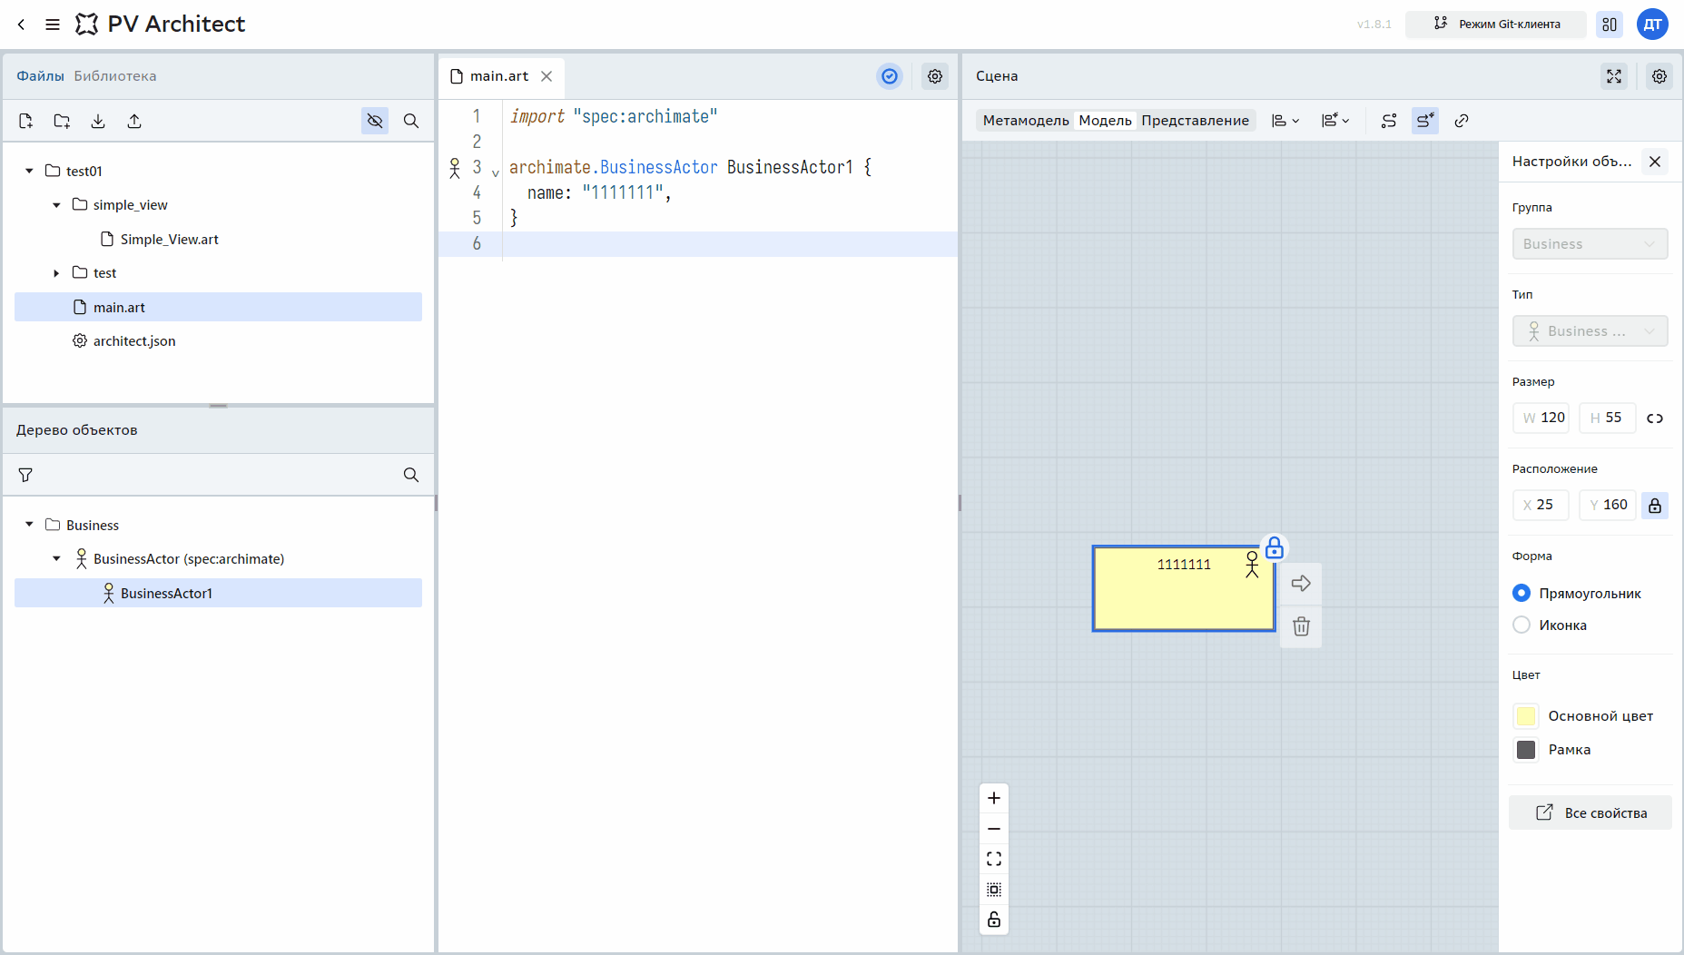The width and height of the screenshot is (1684, 955).
Task: Collapse BusinessActor (spec:archimate) node
Action: [x=56, y=559]
